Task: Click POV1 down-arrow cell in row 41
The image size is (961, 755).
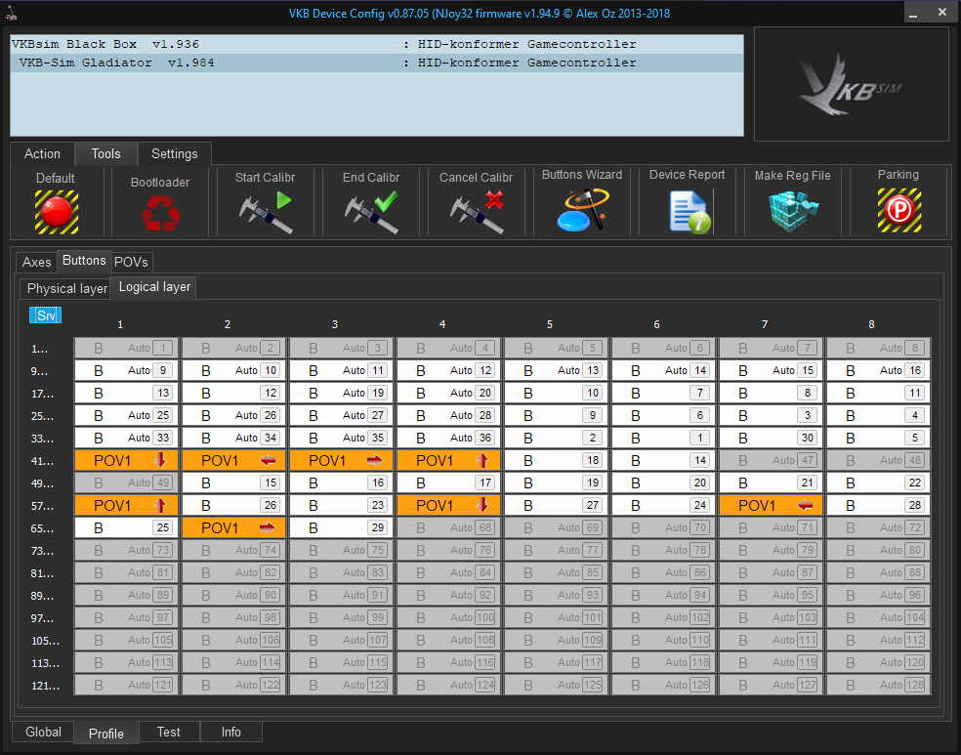Action: [126, 461]
